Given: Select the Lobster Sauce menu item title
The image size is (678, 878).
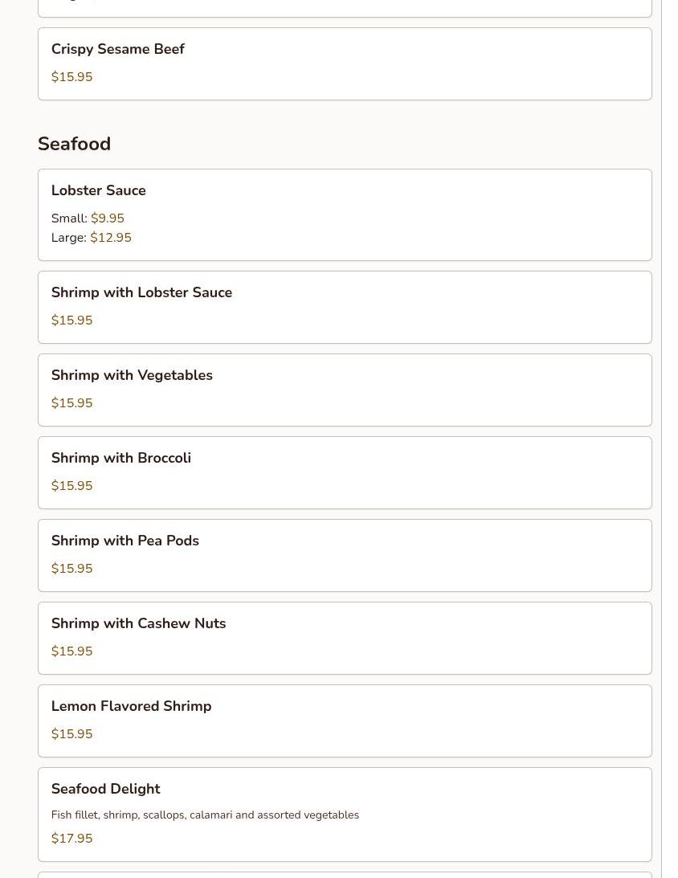Looking at the screenshot, I should click(x=98, y=190).
